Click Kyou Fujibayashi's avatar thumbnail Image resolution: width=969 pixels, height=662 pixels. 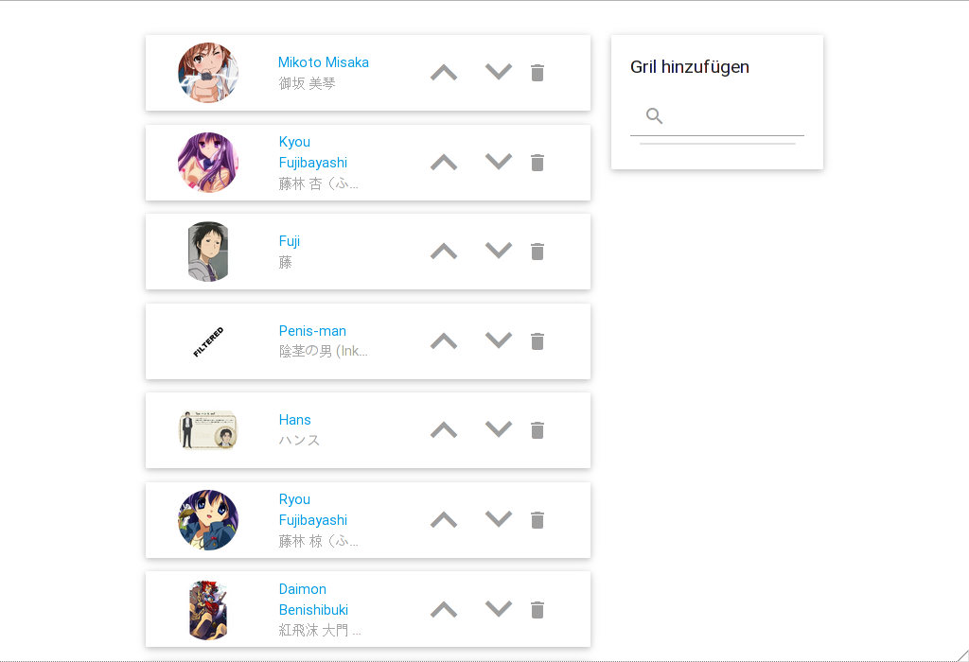pos(208,163)
